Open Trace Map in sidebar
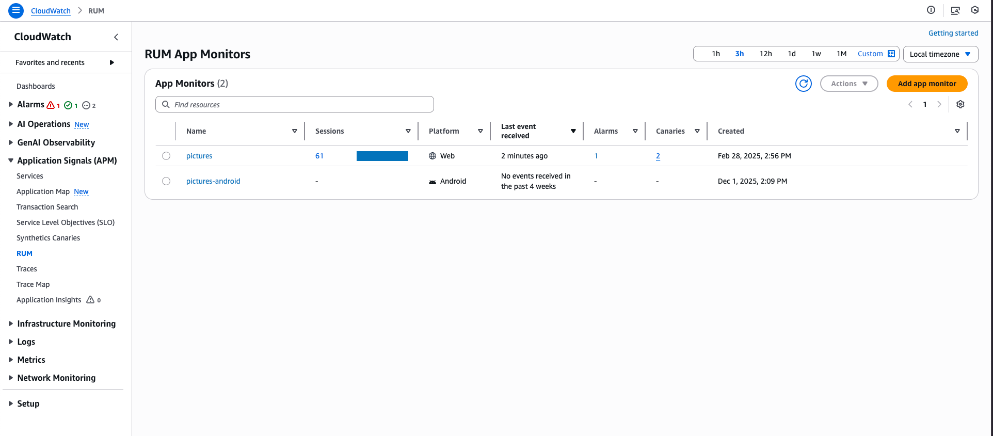The width and height of the screenshot is (993, 436). (33, 284)
